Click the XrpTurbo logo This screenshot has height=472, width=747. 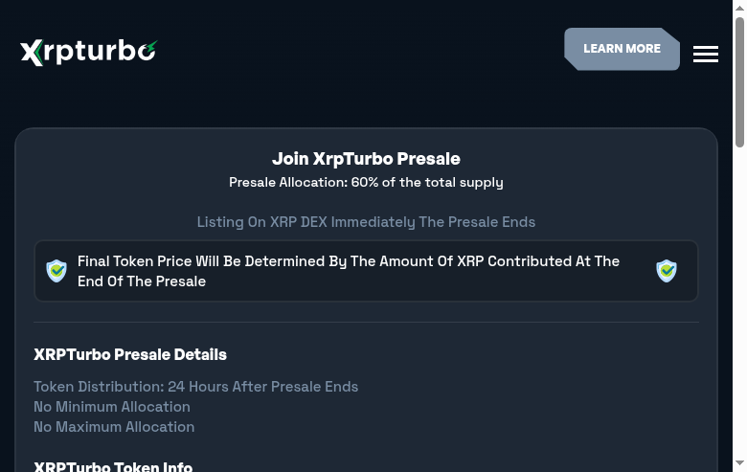coord(87,52)
